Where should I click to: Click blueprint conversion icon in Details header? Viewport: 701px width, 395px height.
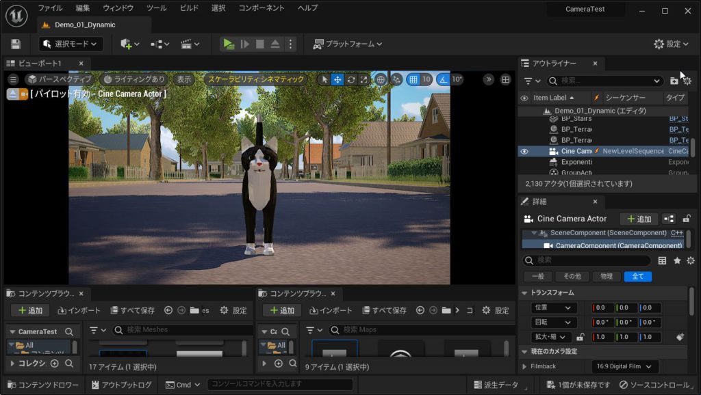pyautogui.click(x=669, y=219)
